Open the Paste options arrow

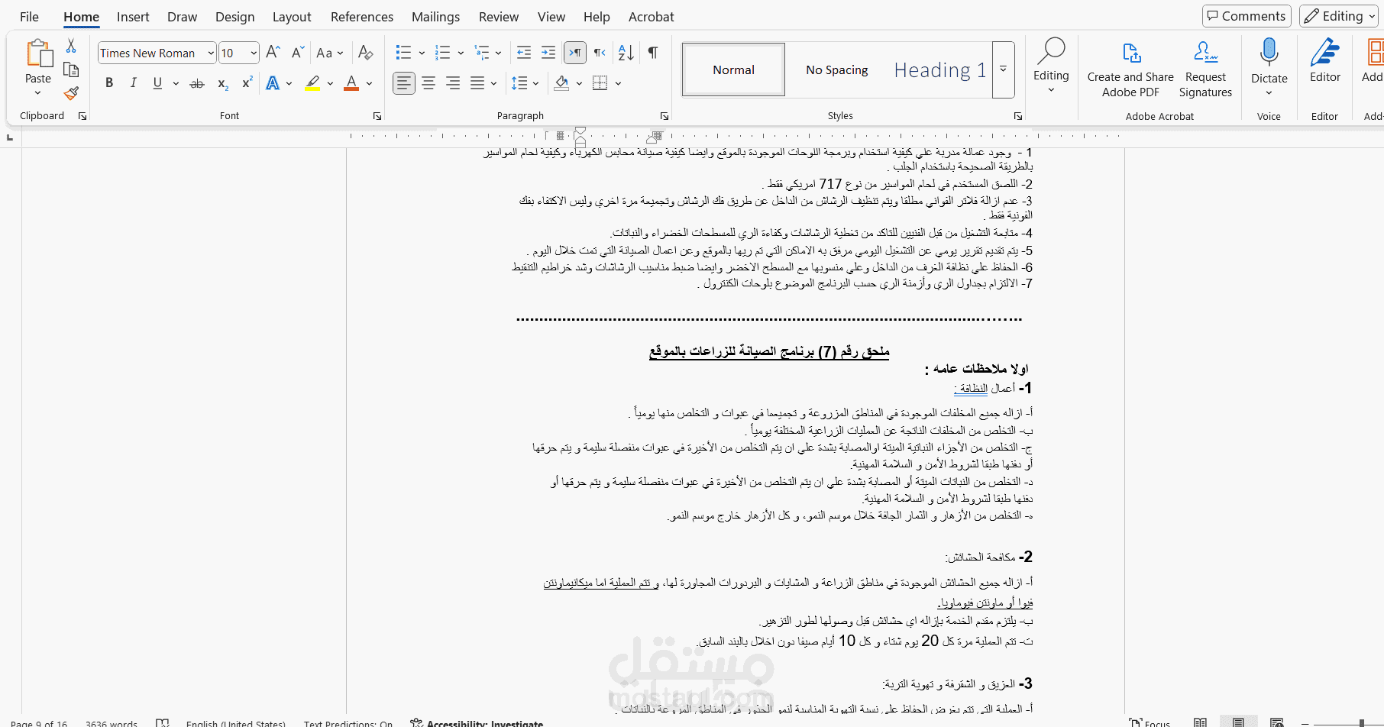[x=37, y=93]
